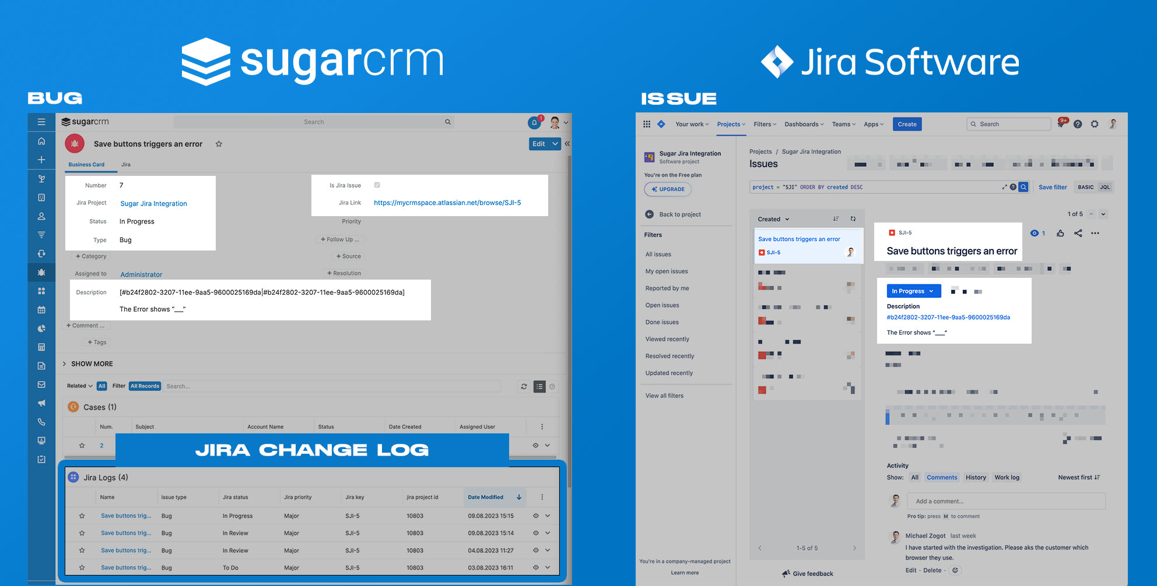1157x586 pixels.
Task: Open the SugarCRM user avatar dropdown
Action: [x=558, y=122]
